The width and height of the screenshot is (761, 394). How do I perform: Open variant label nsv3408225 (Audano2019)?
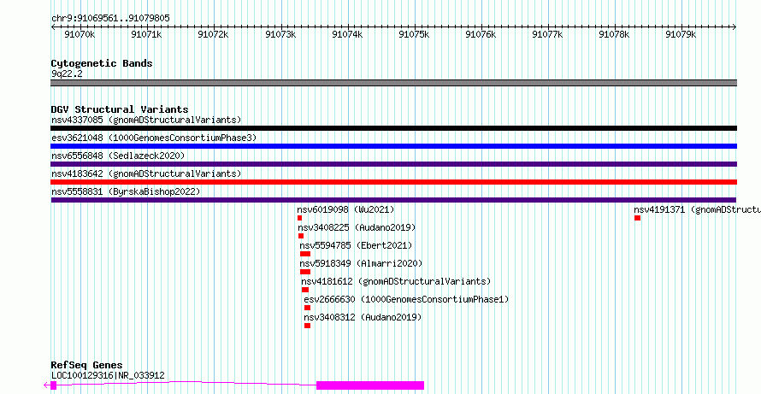point(357,227)
